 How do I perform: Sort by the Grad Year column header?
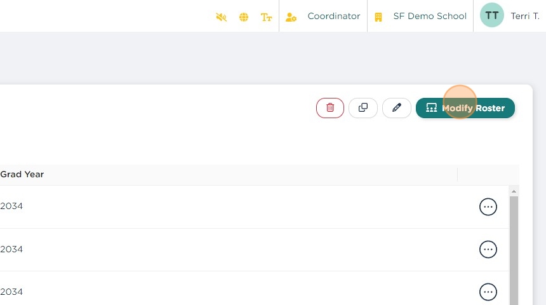click(x=22, y=174)
